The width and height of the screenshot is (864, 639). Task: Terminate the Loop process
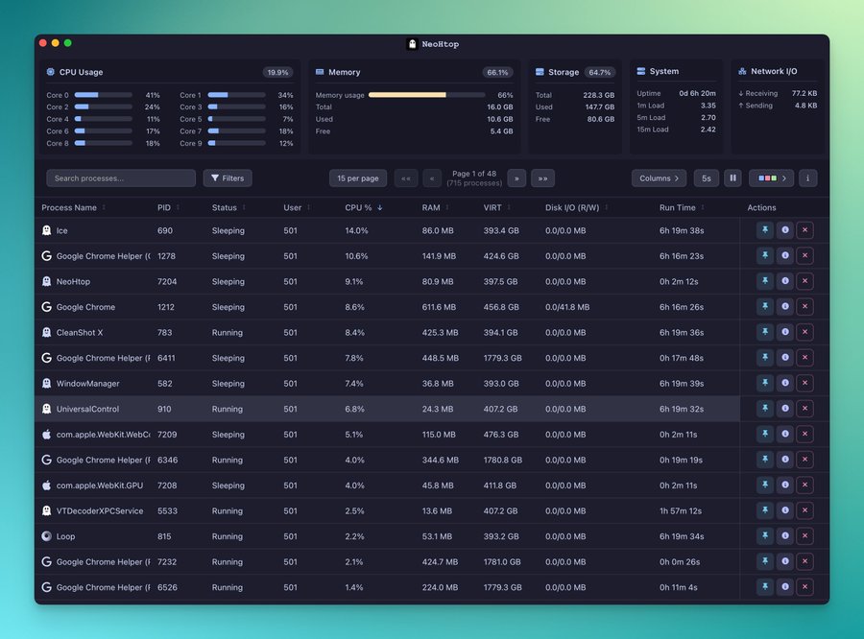(x=804, y=536)
